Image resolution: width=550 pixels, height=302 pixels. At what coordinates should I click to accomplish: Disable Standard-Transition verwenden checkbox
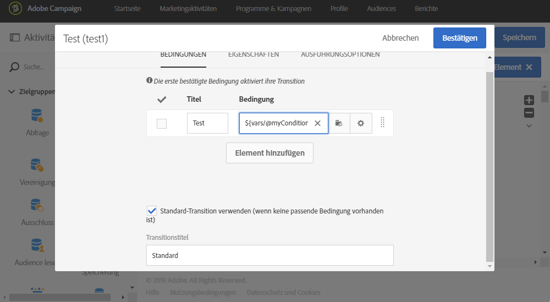pyautogui.click(x=152, y=211)
